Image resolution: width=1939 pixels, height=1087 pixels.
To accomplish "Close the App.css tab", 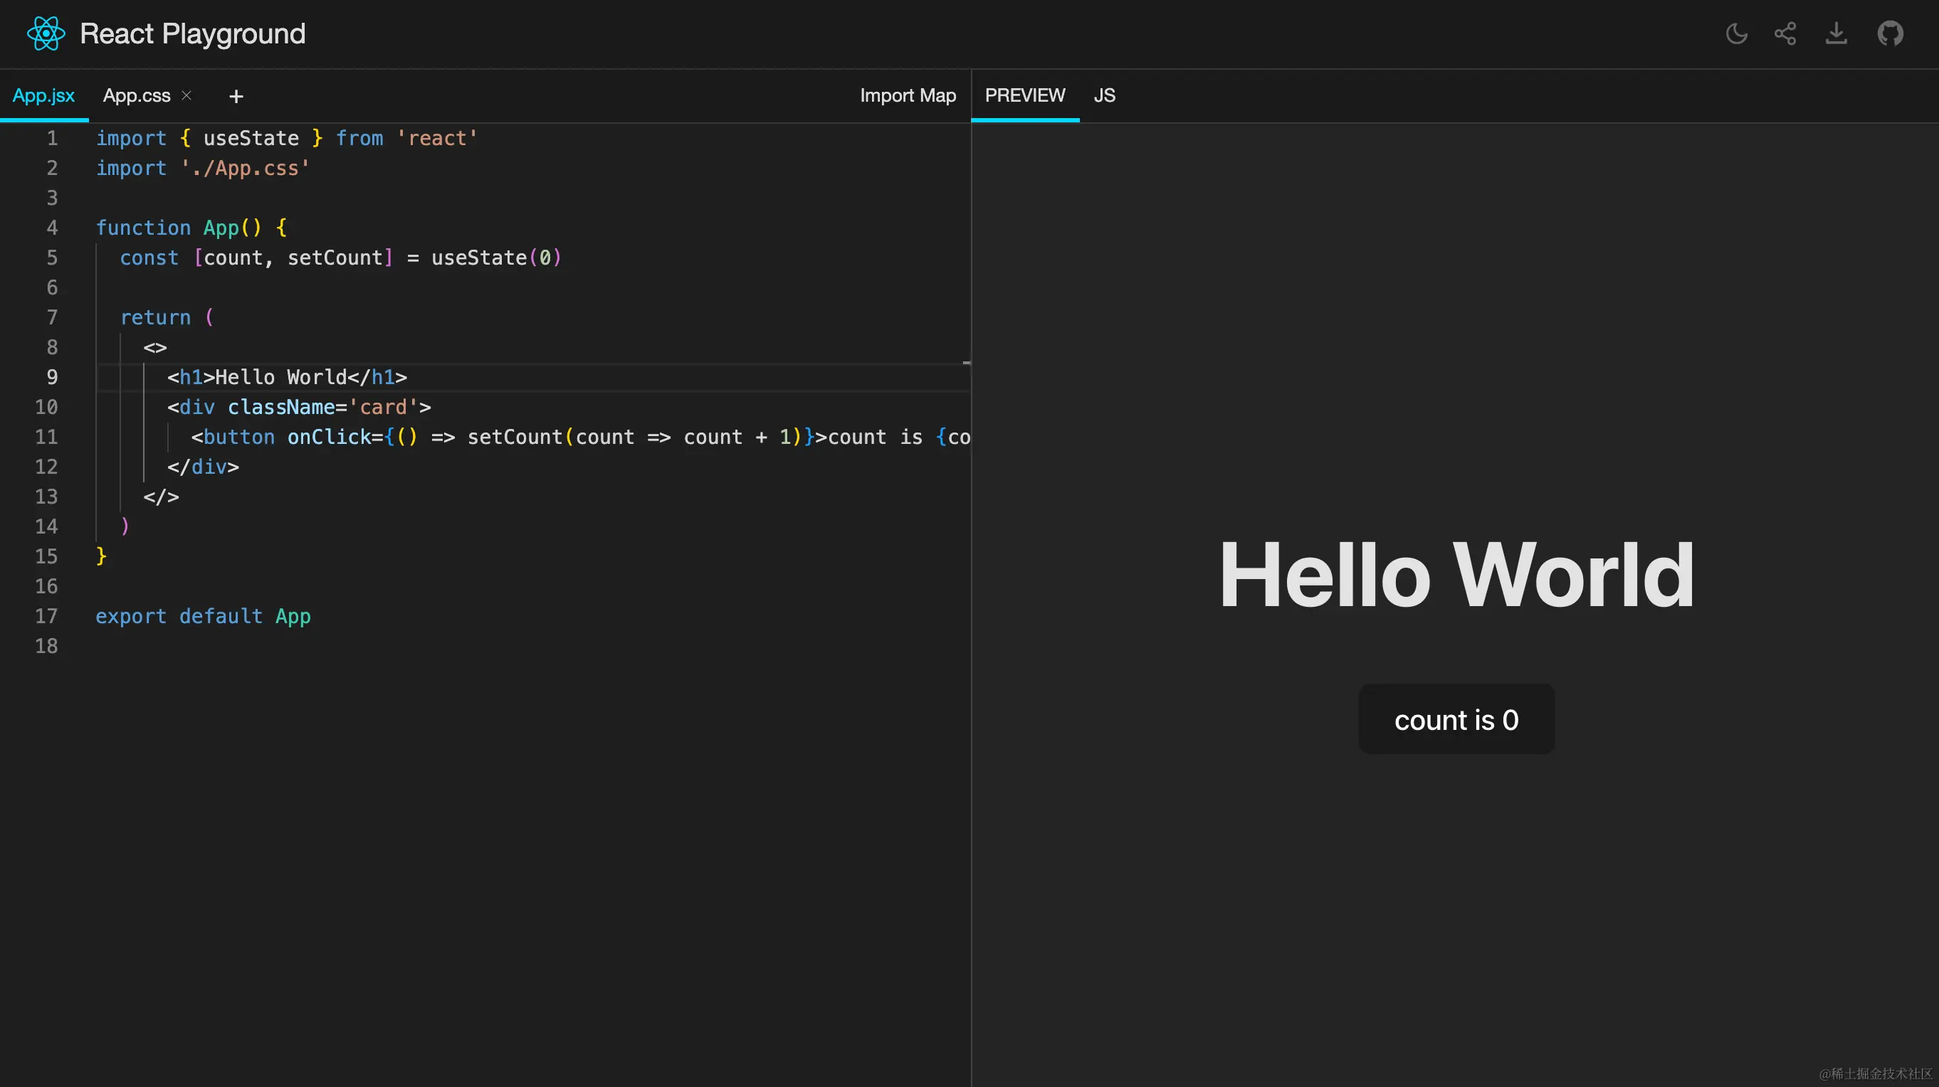I will 186,95.
